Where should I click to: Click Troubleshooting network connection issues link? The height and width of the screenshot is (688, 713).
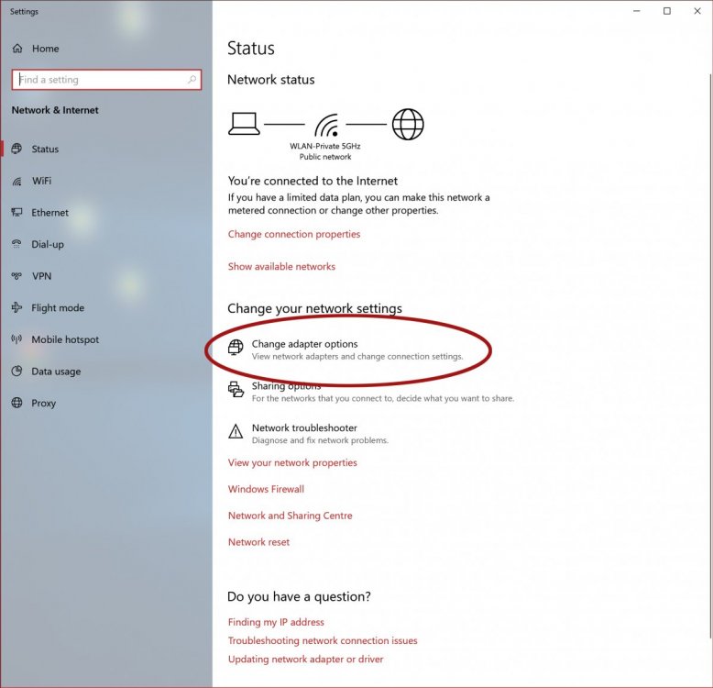323,640
